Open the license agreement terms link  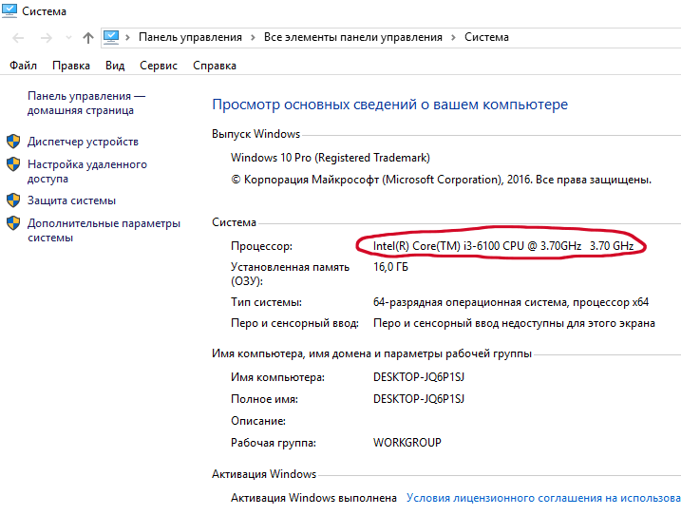[x=543, y=498]
